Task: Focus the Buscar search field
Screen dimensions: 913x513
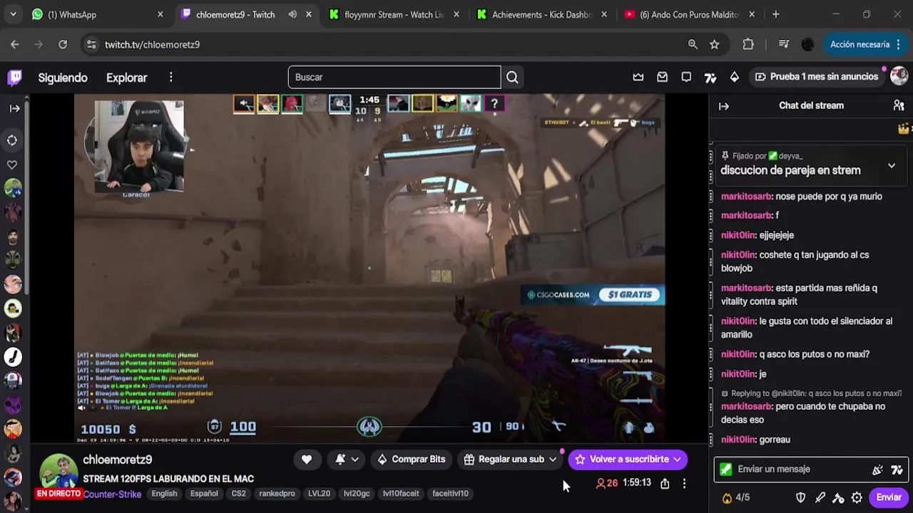Action: tap(394, 77)
